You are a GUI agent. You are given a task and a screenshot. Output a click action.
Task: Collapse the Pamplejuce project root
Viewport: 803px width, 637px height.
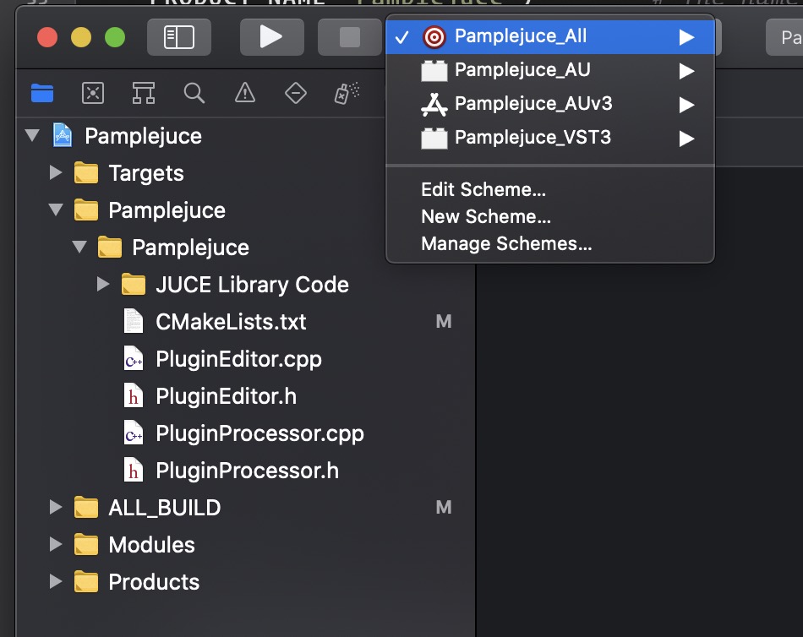tap(32, 136)
